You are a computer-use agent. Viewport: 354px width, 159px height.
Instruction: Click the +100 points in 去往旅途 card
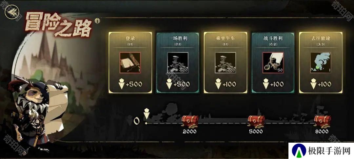(x=321, y=84)
